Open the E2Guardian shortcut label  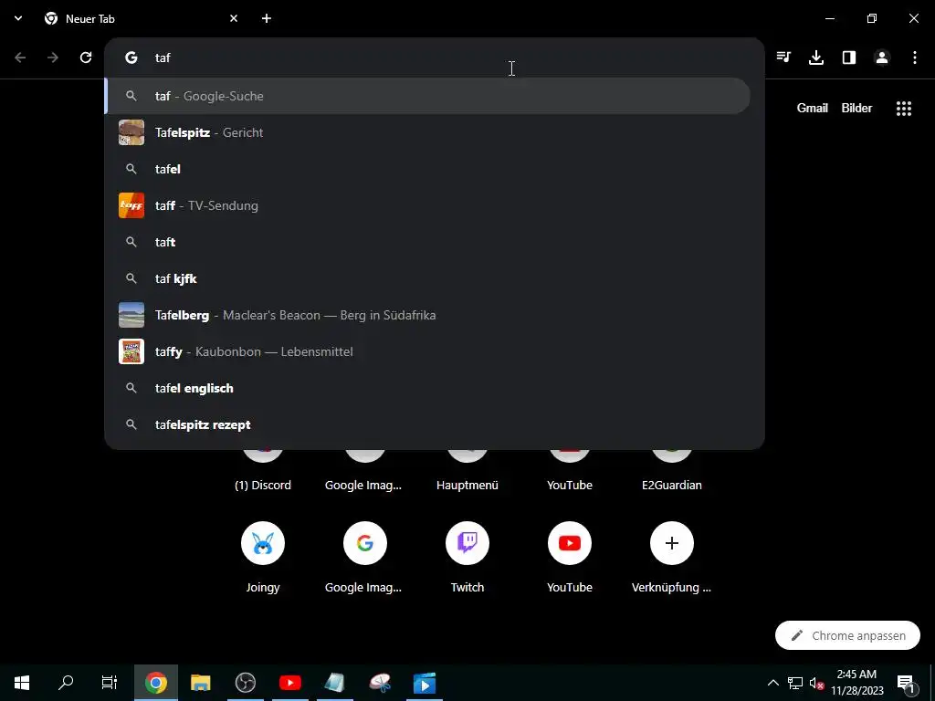pos(672,486)
